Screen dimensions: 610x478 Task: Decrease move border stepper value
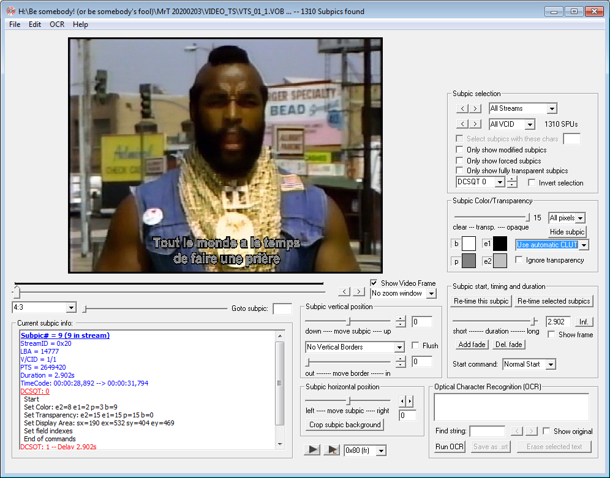[401, 365]
